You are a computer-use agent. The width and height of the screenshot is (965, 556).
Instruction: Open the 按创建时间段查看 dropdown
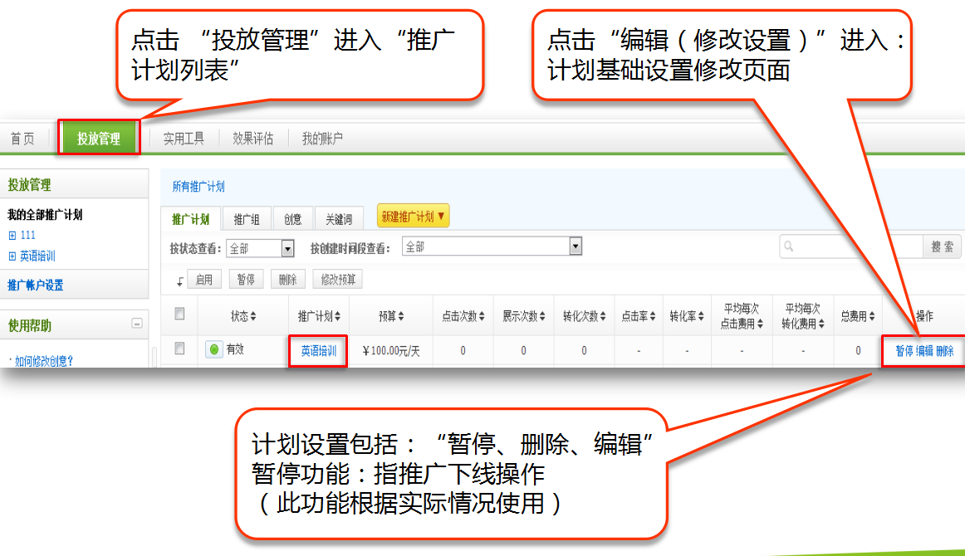(x=575, y=246)
